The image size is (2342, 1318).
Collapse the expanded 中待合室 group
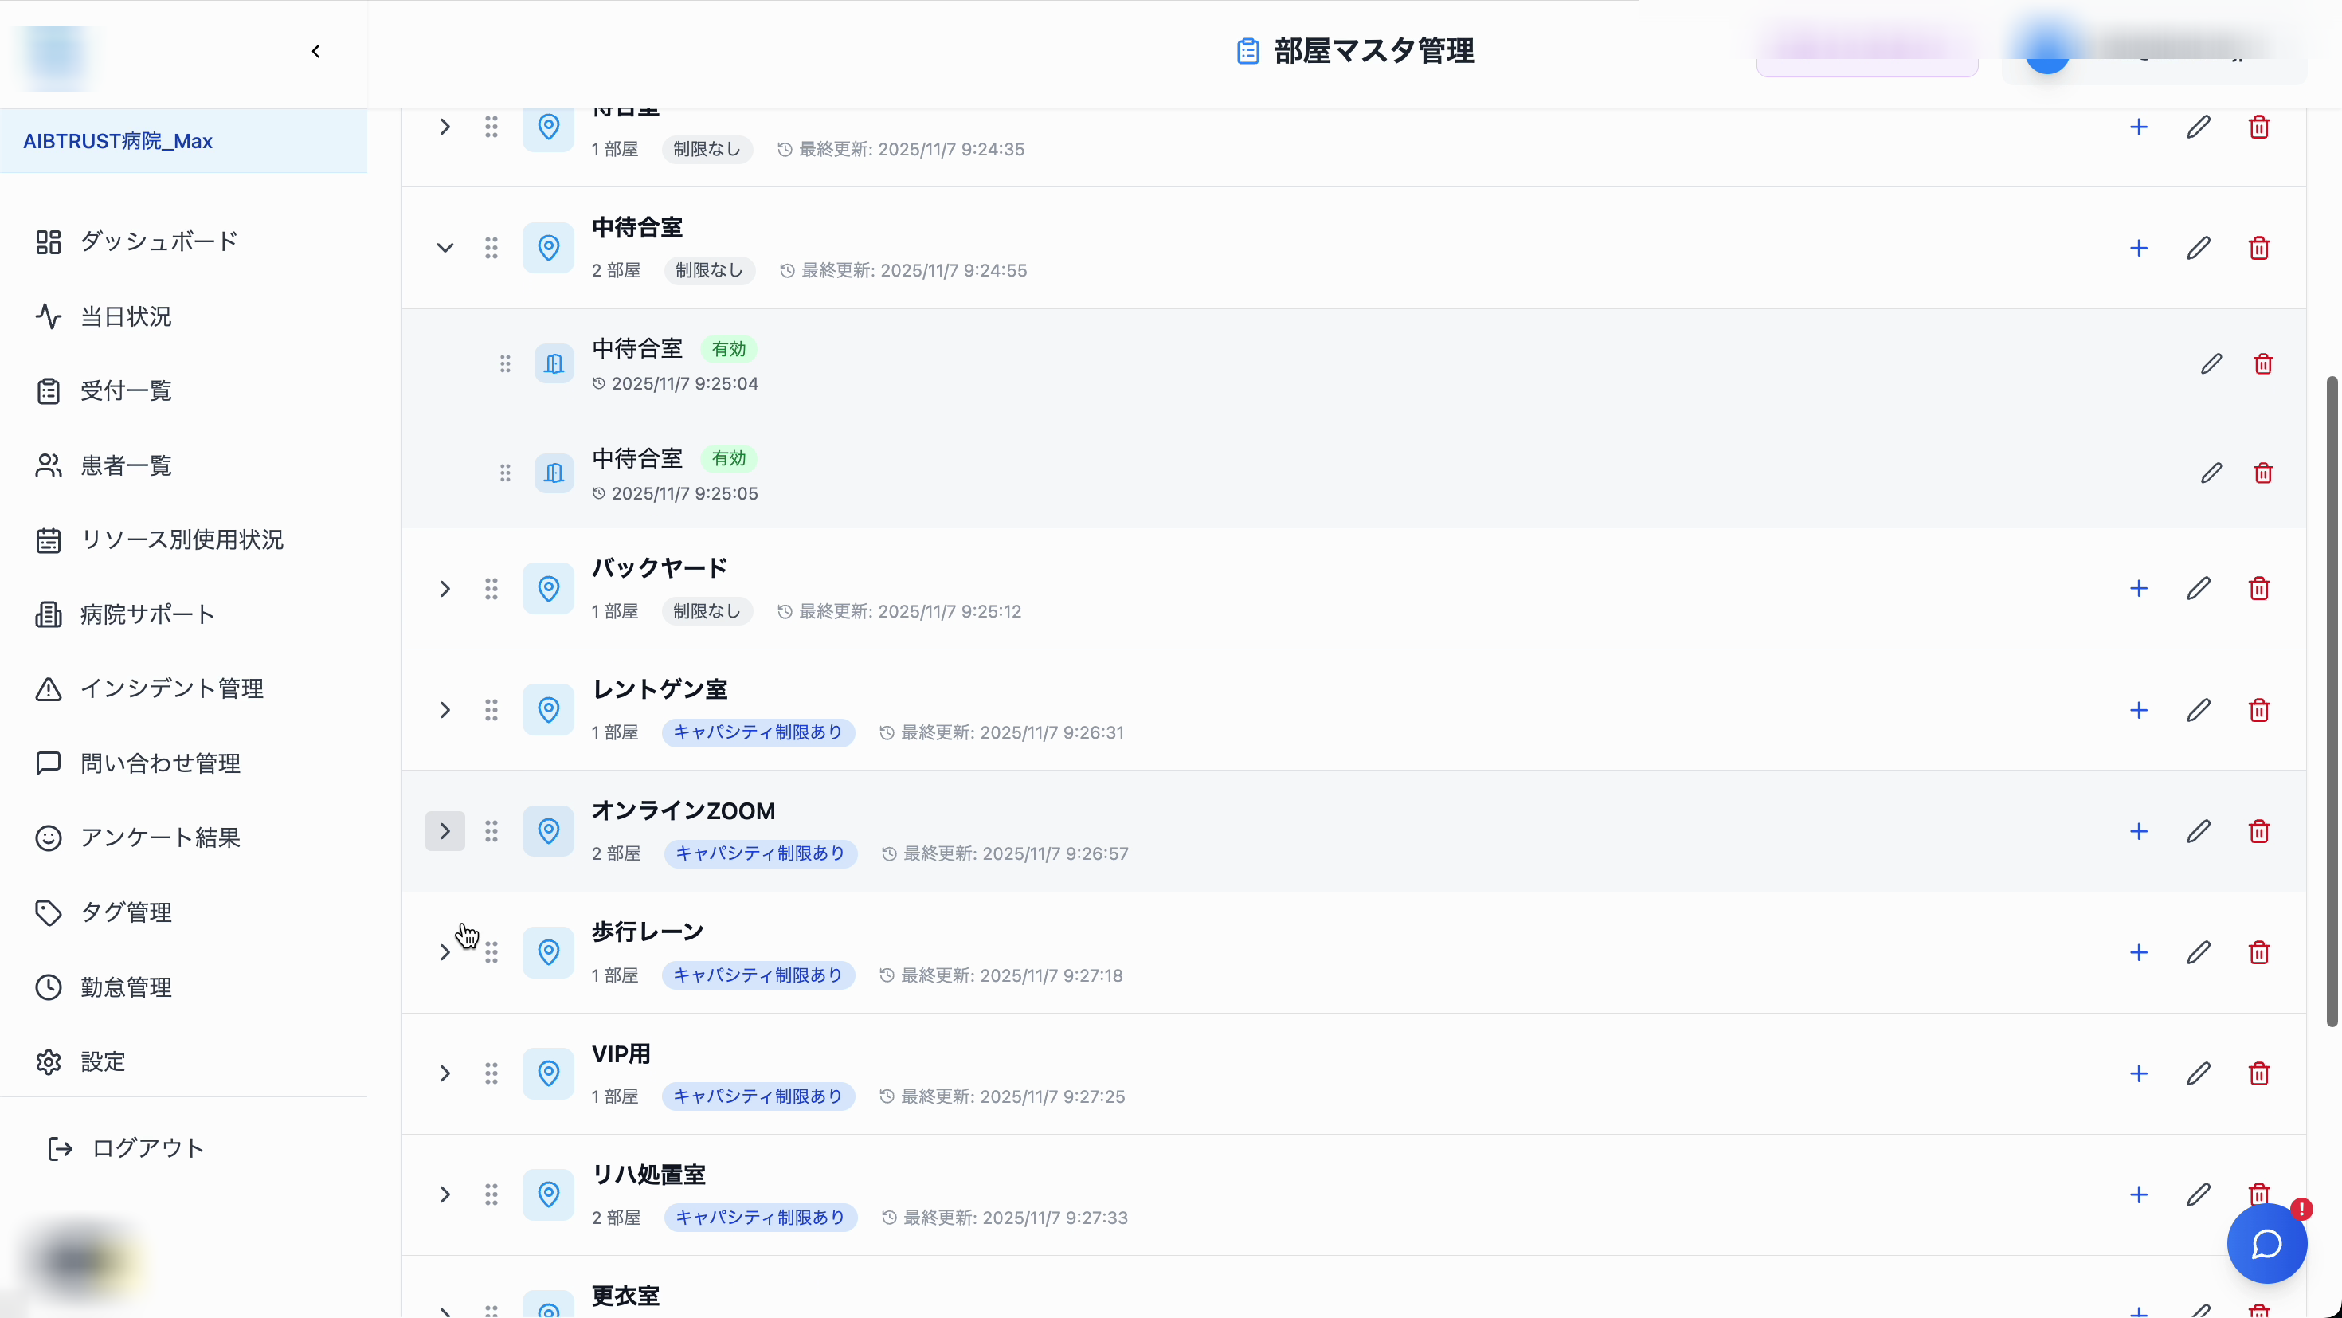445,247
